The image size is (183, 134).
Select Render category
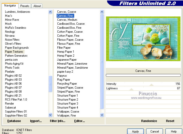click(x=10, y=104)
